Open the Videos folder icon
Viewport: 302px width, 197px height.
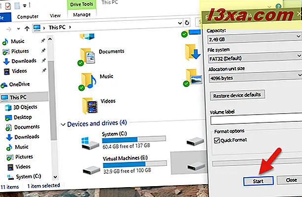(x=90, y=106)
